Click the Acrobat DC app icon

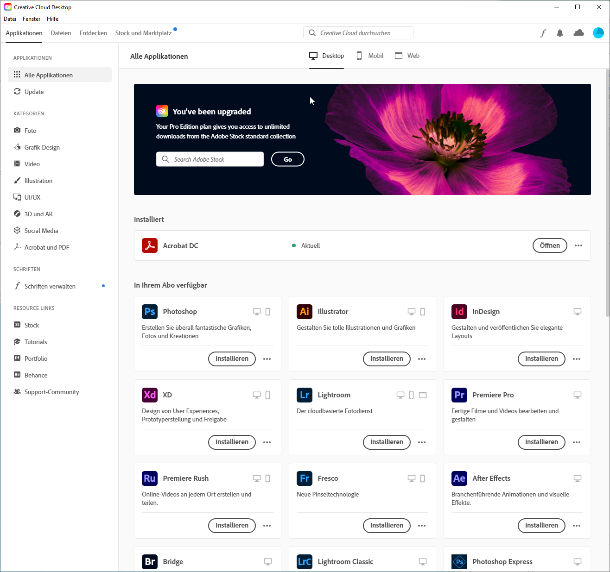coord(150,245)
